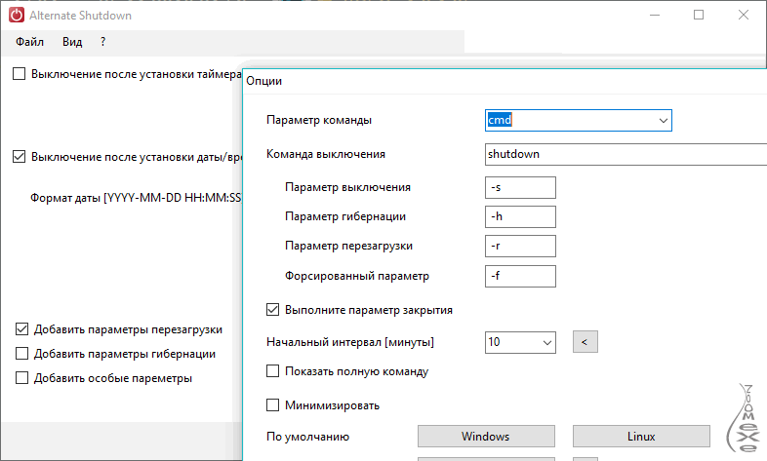Click the '<' button beside the interval
The width and height of the screenshot is (767, 461).
click(584, 342)
